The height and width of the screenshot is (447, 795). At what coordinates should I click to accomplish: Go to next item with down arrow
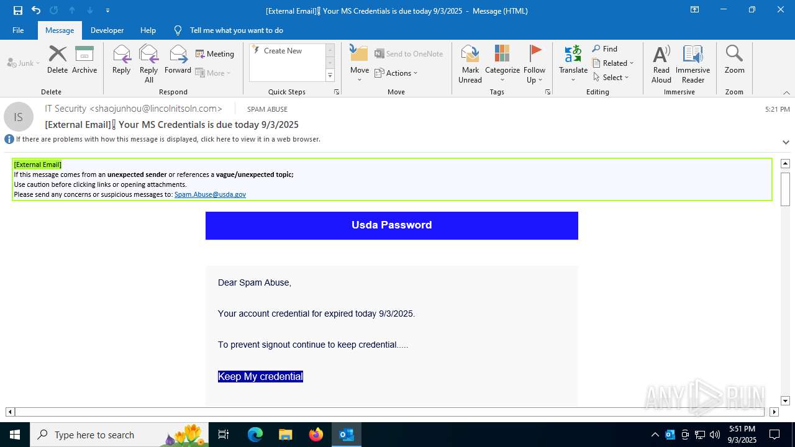90,11
